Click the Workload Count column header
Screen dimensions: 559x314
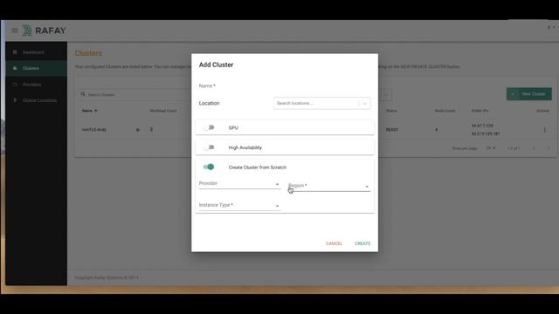163,111
